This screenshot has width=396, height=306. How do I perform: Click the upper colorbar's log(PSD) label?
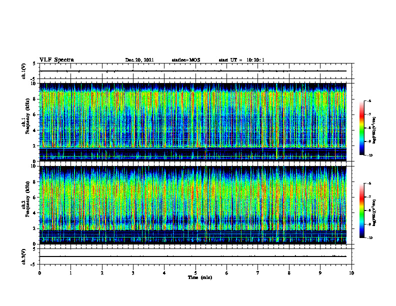click(374, 130)
